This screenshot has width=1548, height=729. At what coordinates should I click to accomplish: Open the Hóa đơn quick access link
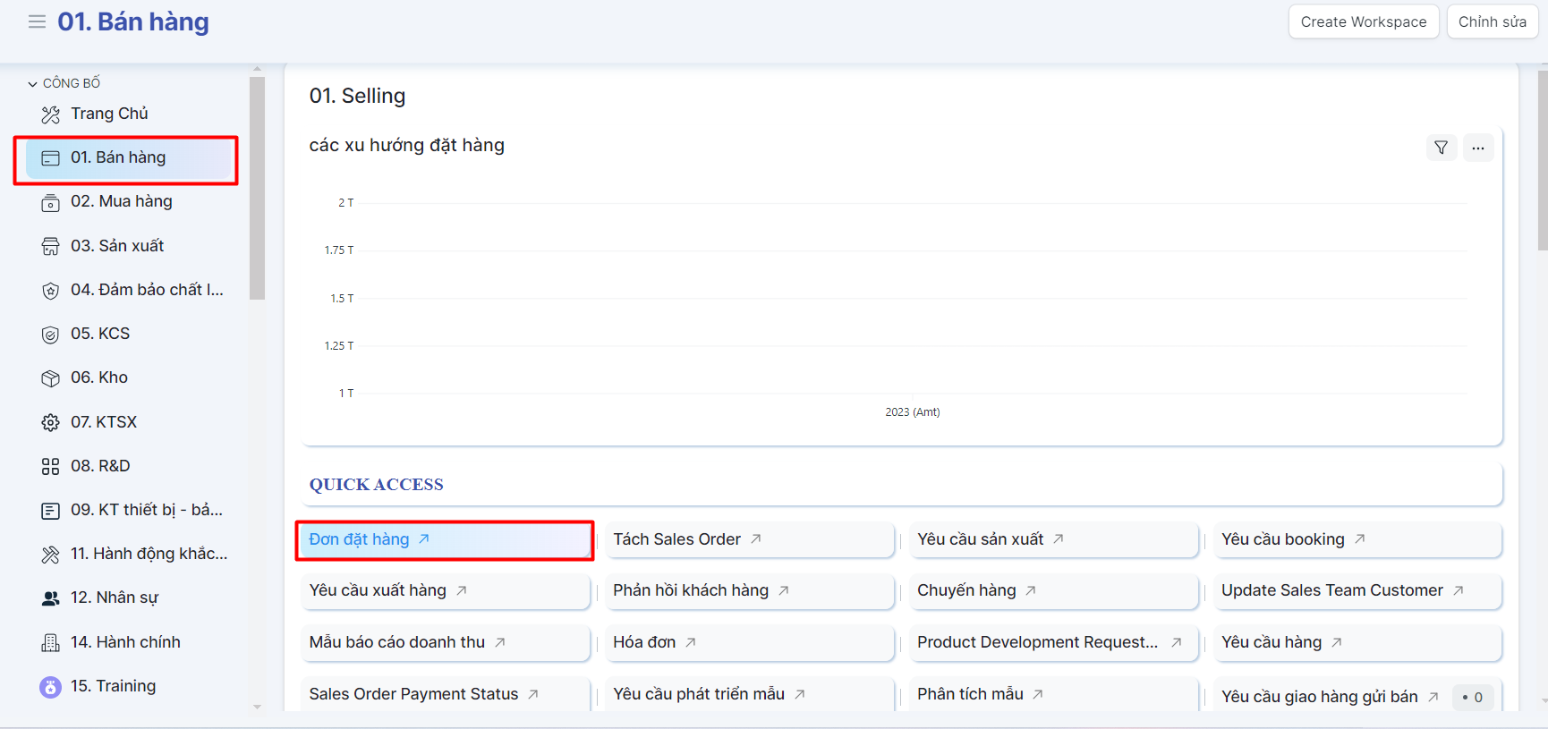tap(644, 642)
